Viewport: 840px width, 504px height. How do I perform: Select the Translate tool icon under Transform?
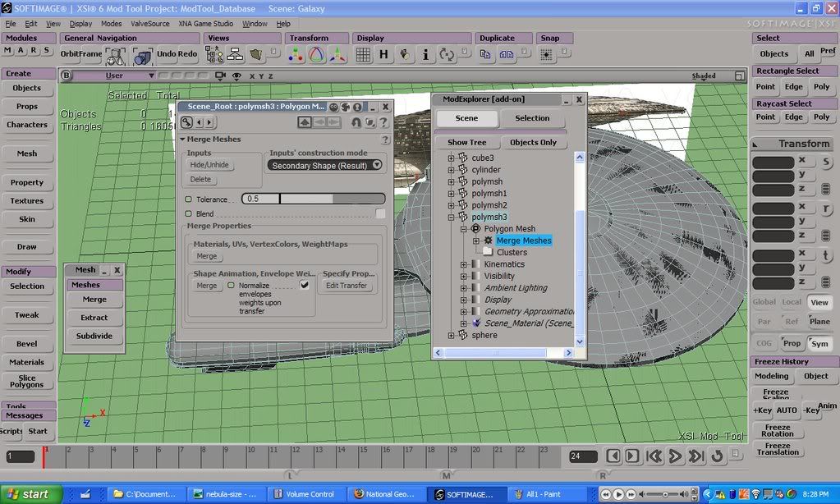295,55
